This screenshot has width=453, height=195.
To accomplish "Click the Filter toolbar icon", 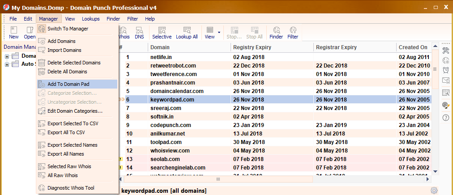I will [x=293, y=33].
